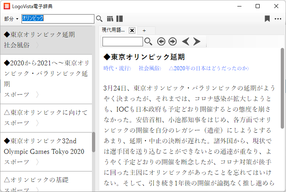Open the three-dot more options menu
The height and width of the screenshot is (192, 286).
[278, 19]
